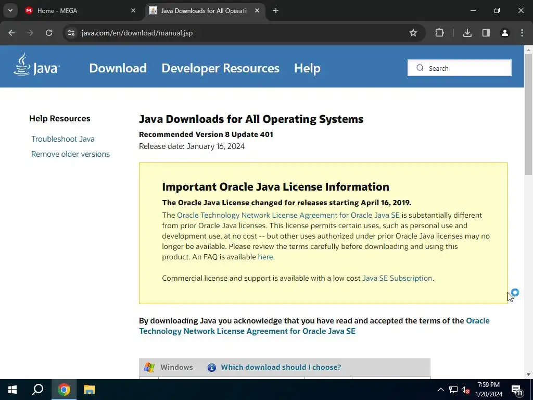Viewport: 533px width, 400px height.
Task: Open Help in the Java header
Action: [307, 68]
